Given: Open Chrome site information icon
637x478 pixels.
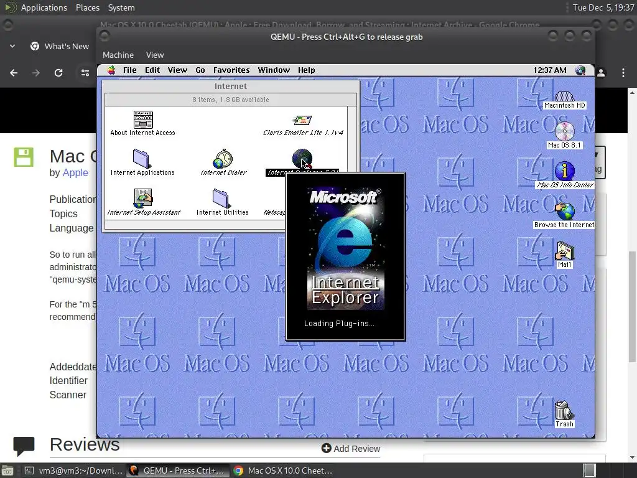Looking at the screenshot, I should click(85, 73).
